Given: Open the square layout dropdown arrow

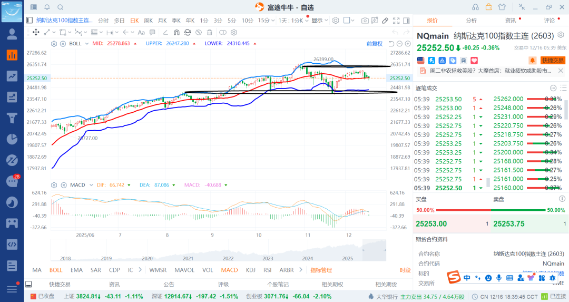Looking at the screenshot, I should click(x=352, y=21).
